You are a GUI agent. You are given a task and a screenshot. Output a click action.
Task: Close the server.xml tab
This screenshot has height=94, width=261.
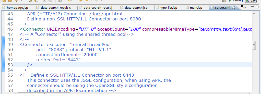233,7
